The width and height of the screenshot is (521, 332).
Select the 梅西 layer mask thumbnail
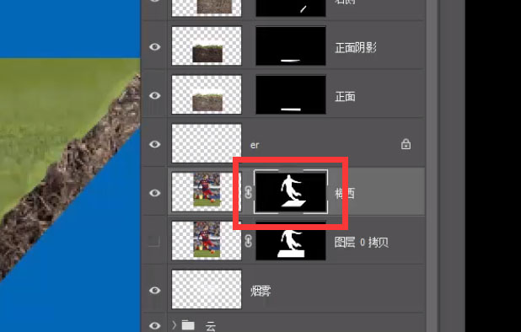[291, 192]
